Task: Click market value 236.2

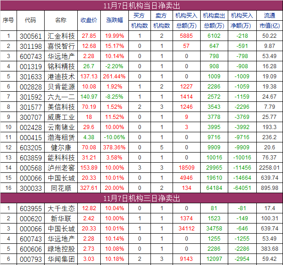Action: pyautogui.click(x=270, y=137)
